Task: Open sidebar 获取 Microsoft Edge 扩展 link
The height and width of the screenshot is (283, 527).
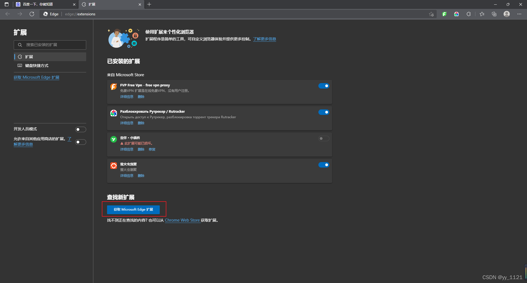Action: pyautogui.click(x=37, y=77)
